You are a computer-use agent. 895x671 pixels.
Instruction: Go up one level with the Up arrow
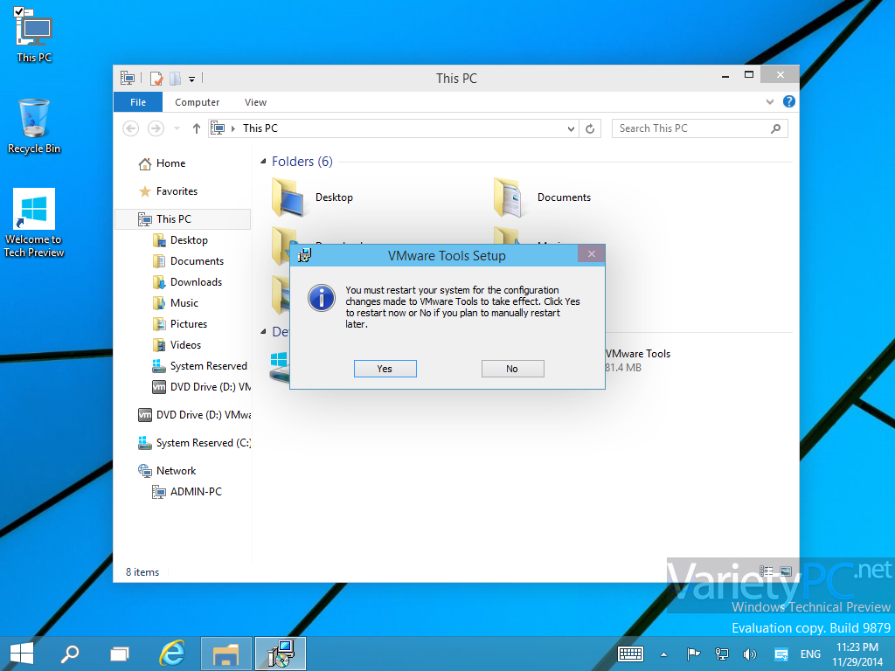click(x=197, y=128)
